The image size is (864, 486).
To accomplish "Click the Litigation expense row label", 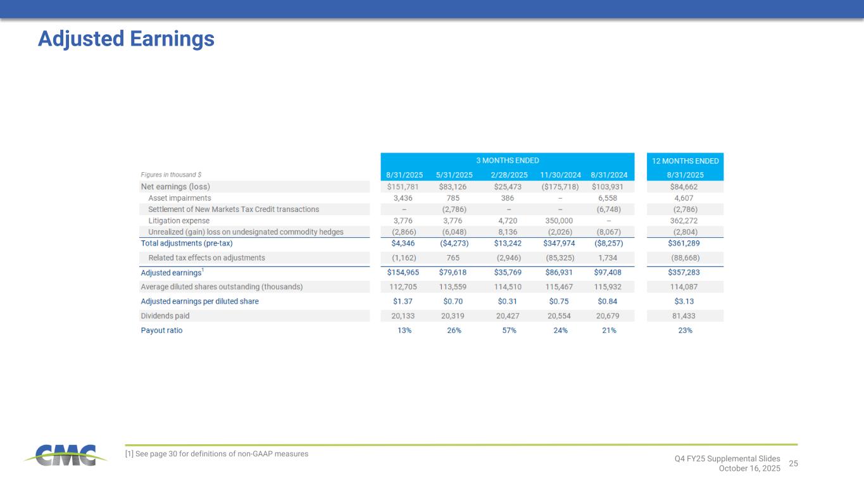I will click(178, 221).
